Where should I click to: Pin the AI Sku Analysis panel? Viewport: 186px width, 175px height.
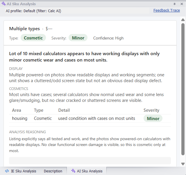pos(174,4)
